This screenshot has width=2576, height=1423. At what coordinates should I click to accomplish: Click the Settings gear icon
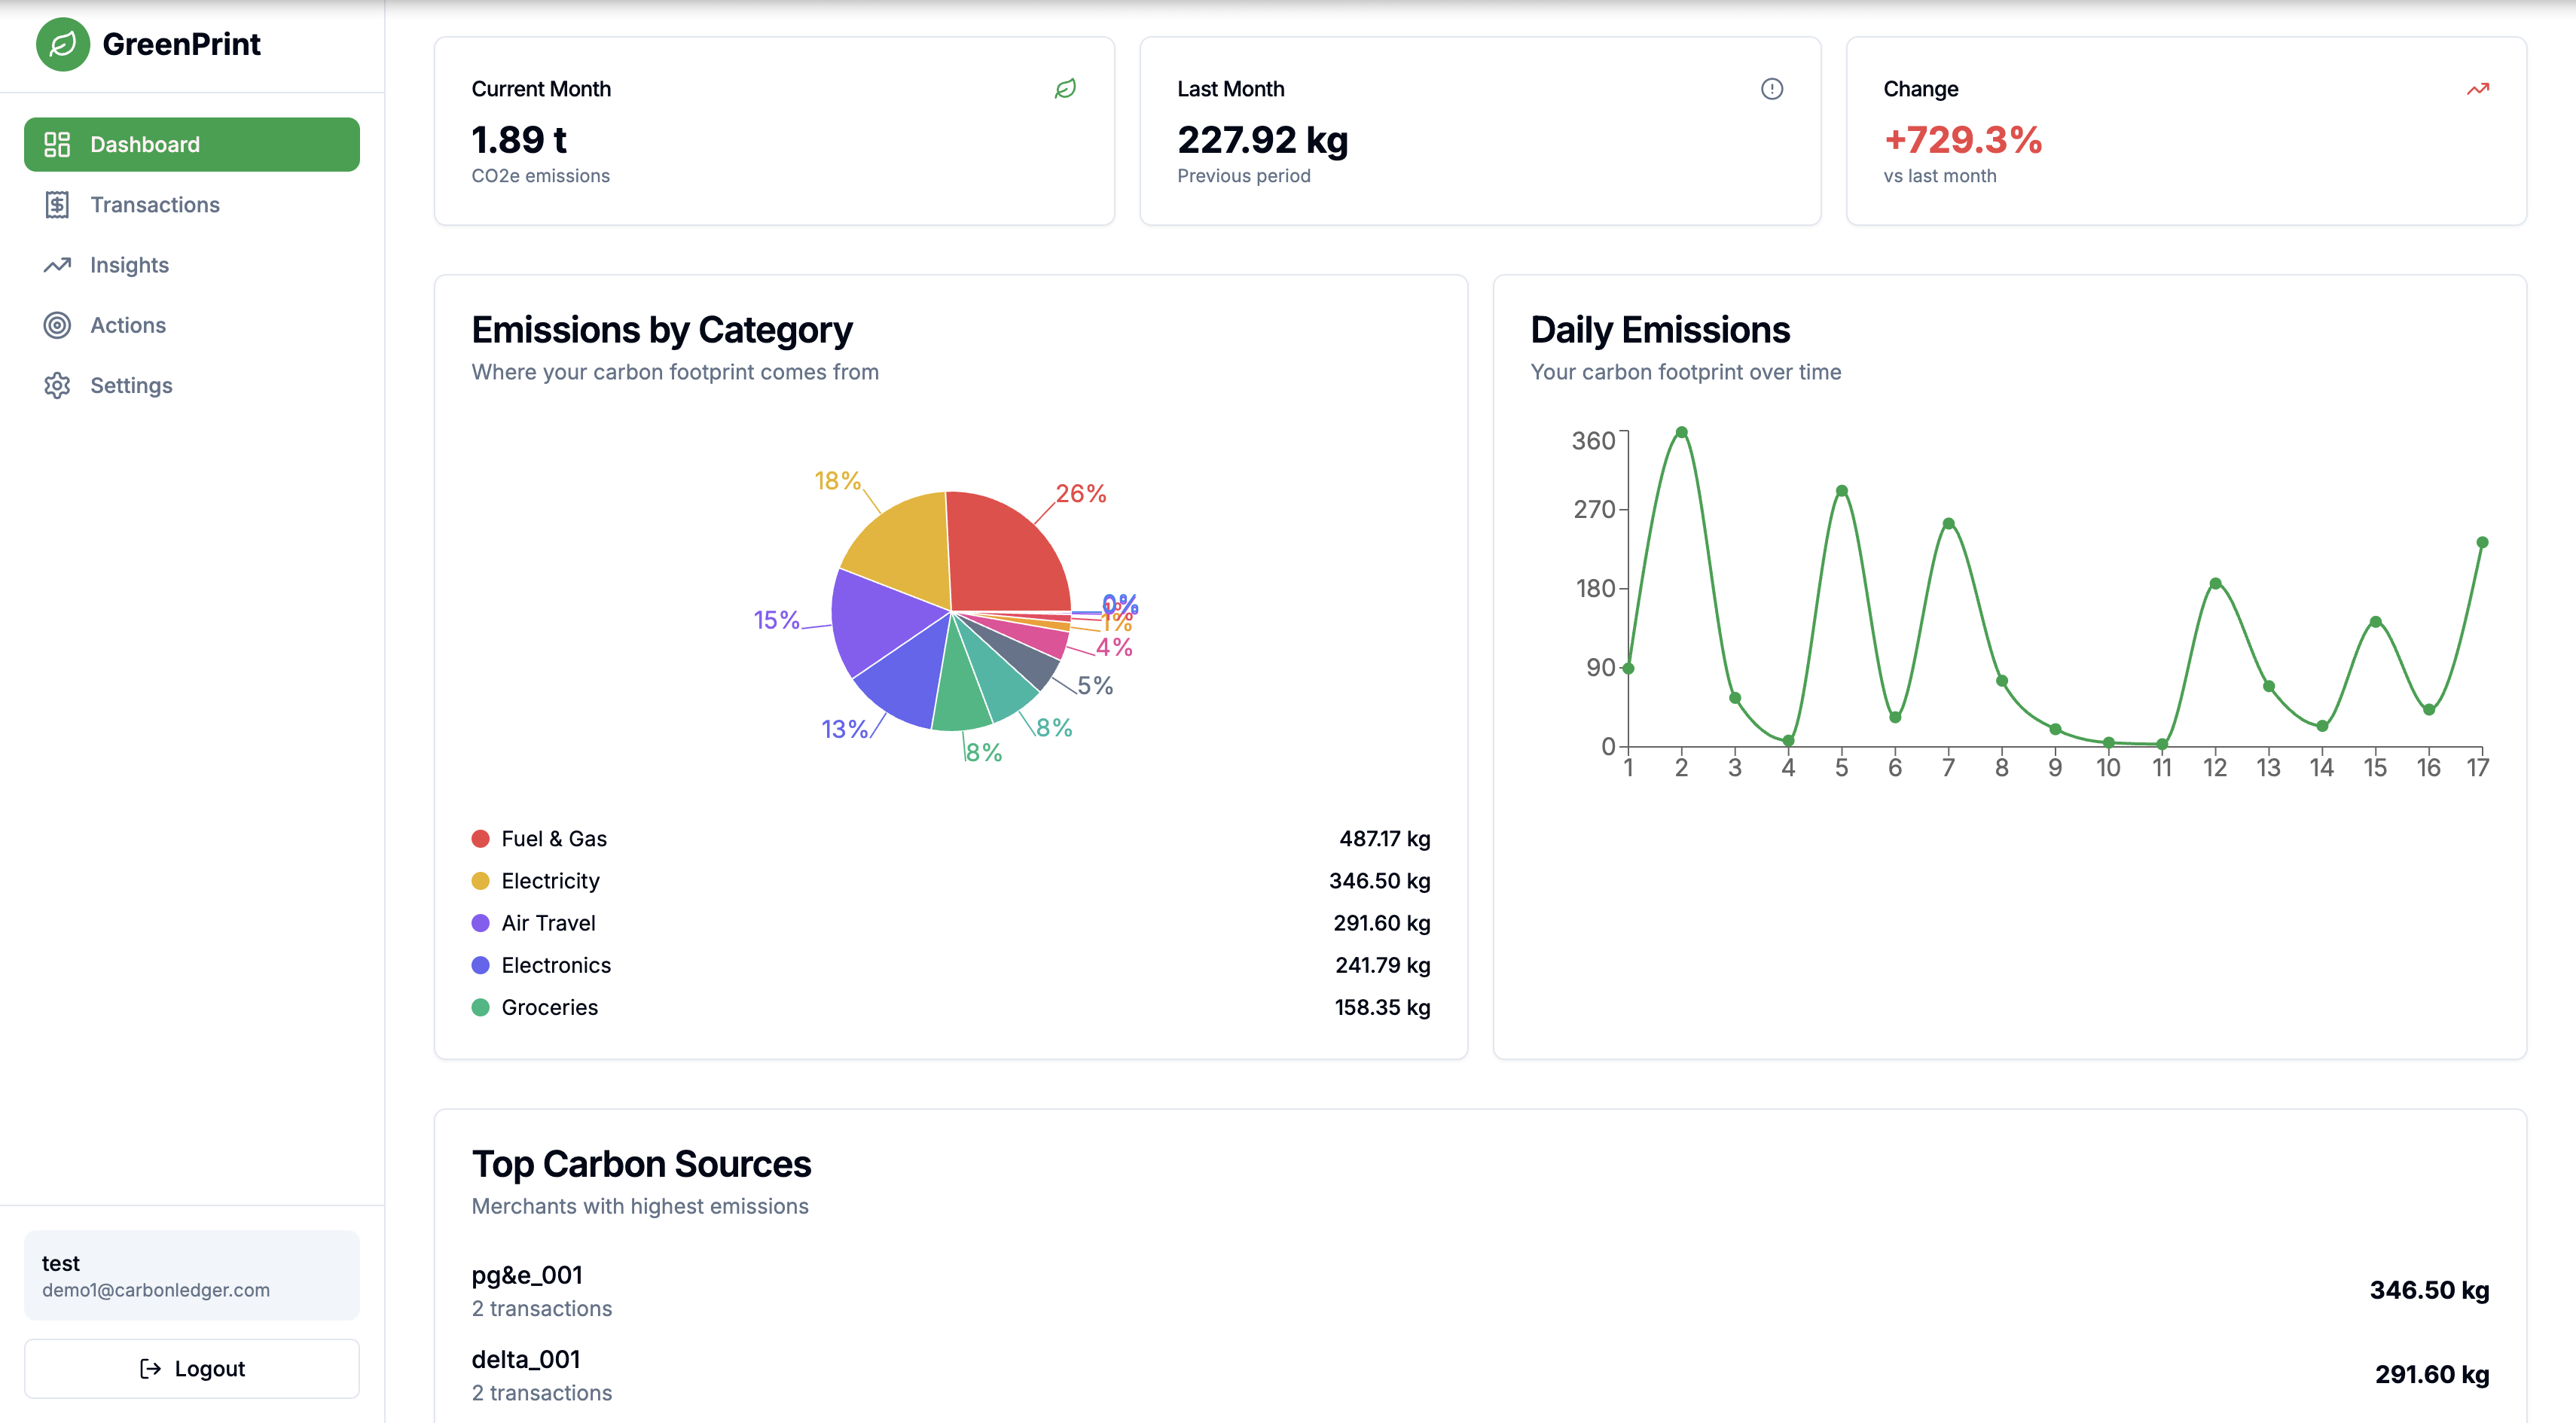pyautogui.click(x=57, y=385)
